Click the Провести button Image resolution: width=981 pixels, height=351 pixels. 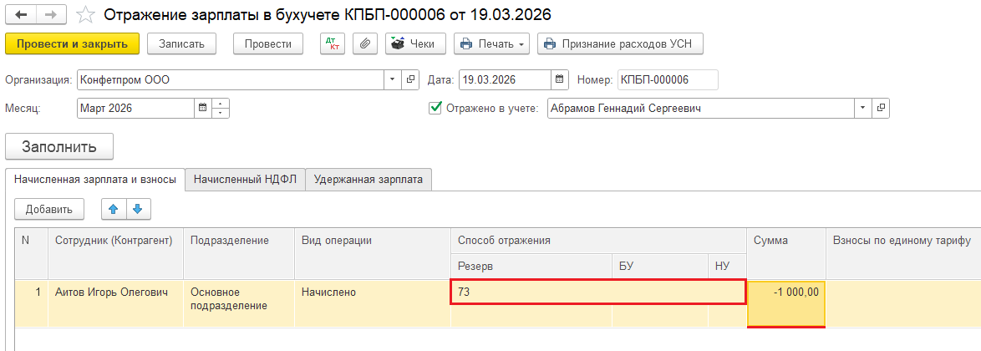(267, 43)
